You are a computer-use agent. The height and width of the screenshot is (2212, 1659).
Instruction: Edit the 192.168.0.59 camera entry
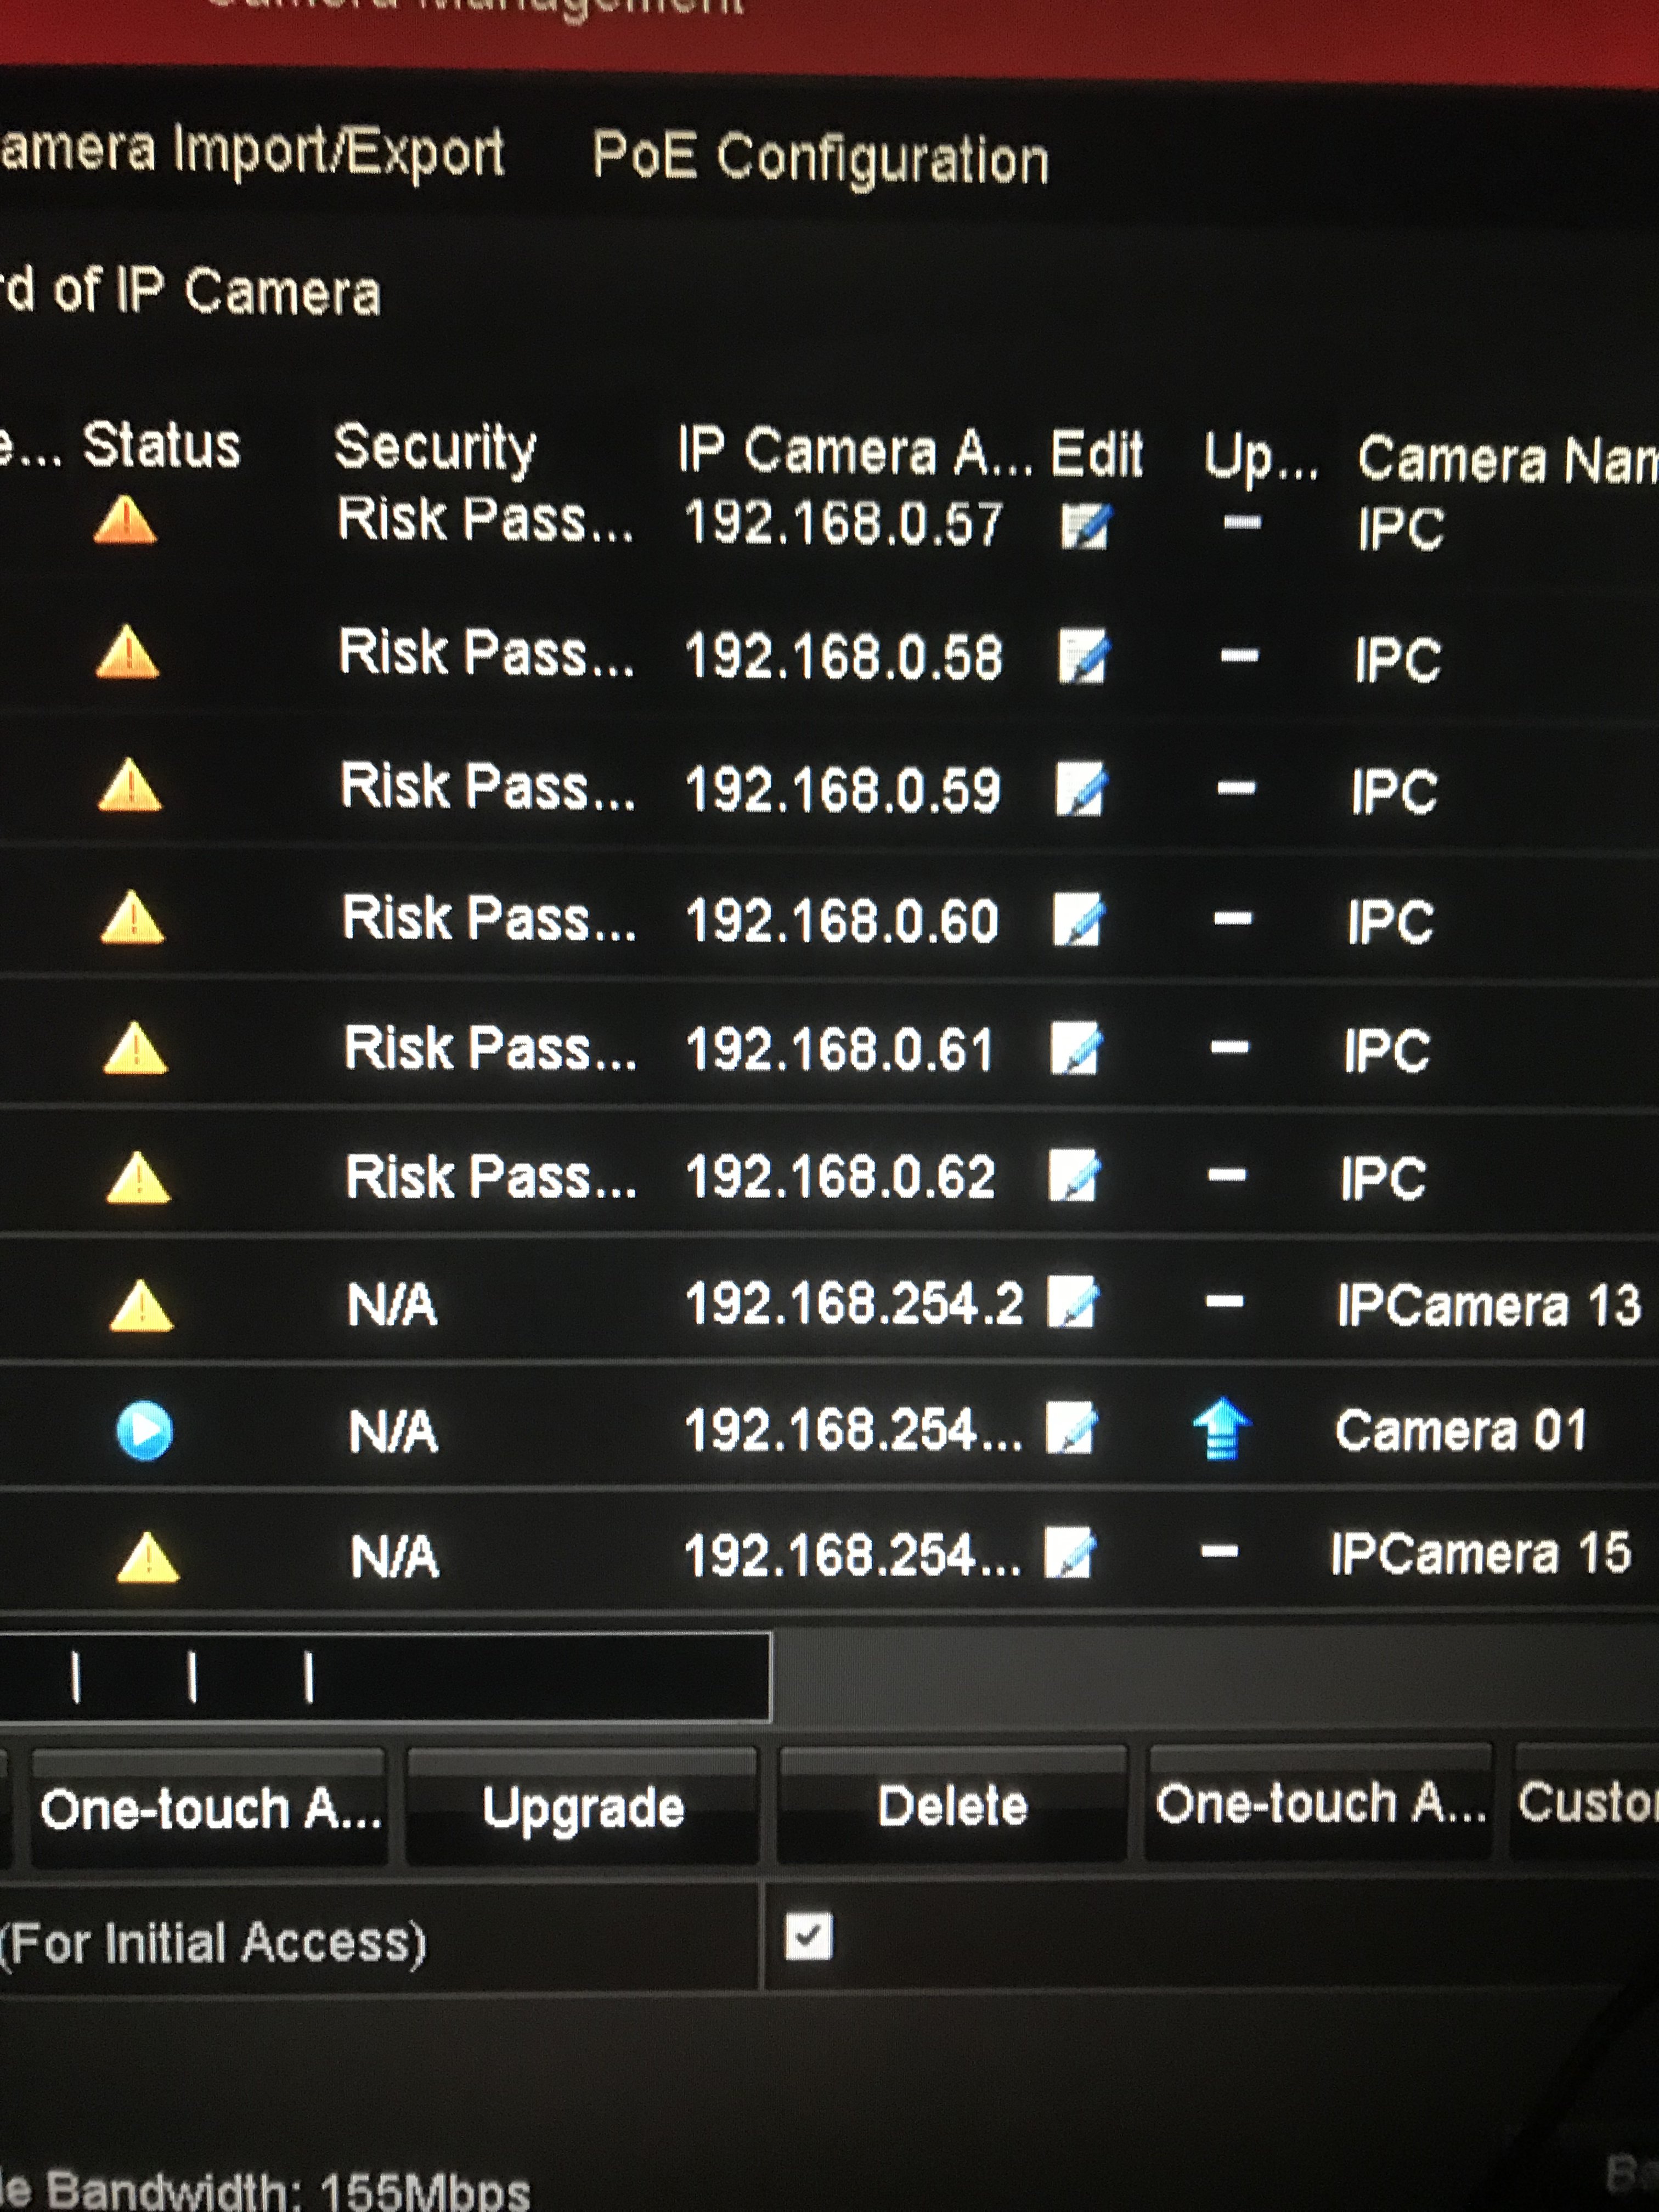coord(1080,789)
